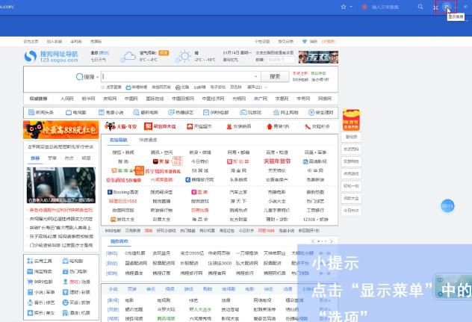Screen dimensions: 472x322
Task: Expand 展开(22) more shortcuts
Action: coord(257,87)
